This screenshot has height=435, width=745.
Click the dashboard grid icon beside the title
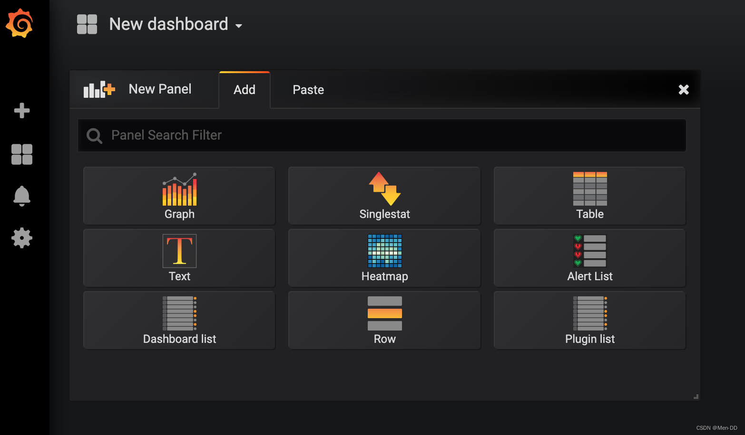click(87, 24)
